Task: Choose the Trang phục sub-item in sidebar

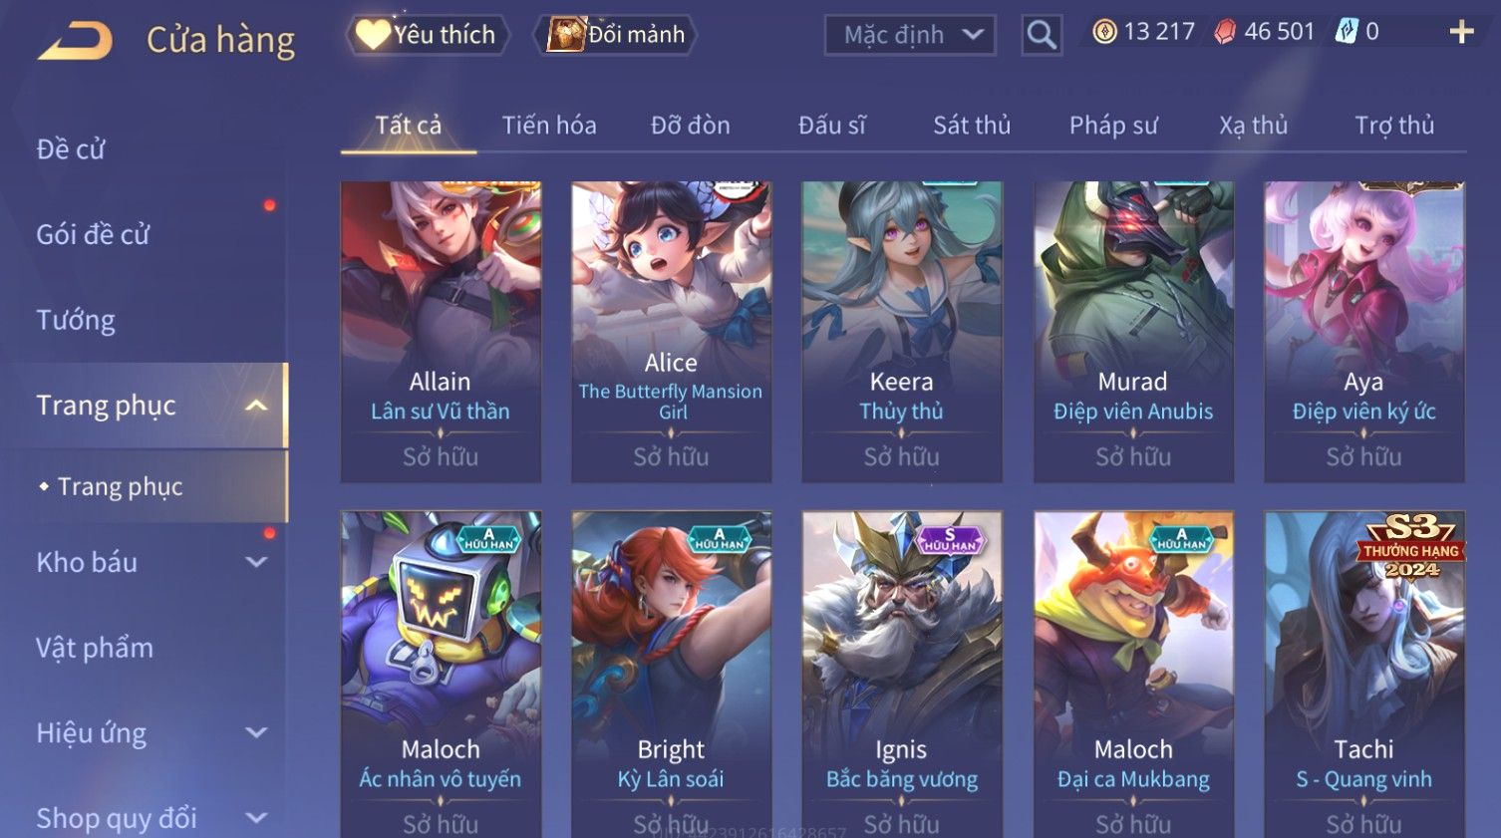Action: pos(120,486)
